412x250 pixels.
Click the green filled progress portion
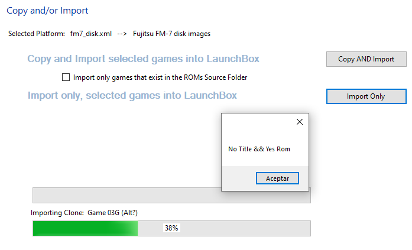pos(85,228)
